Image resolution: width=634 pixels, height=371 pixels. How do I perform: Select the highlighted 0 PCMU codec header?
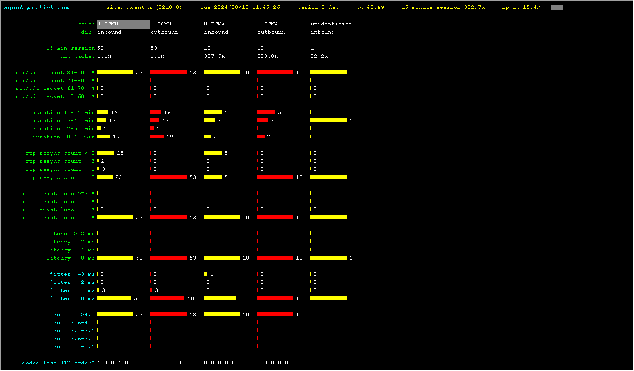pyautogui.click(x=123, y=24)
